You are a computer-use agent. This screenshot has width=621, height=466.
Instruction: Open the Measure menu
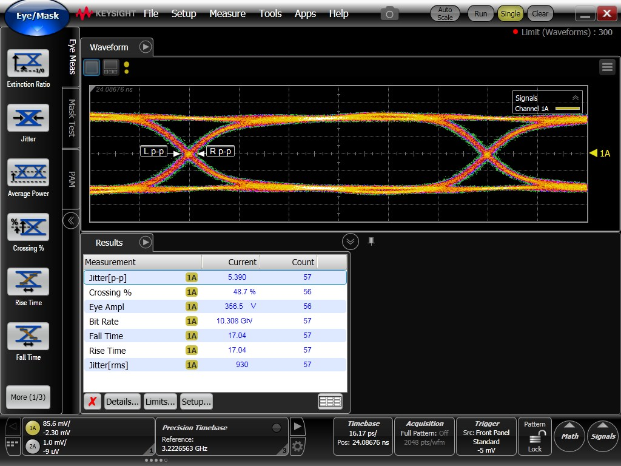coord(227,13)
